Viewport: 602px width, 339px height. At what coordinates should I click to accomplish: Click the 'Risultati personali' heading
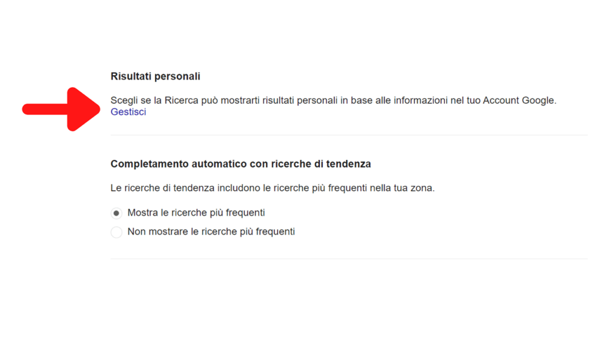click(x=155, y=76)
